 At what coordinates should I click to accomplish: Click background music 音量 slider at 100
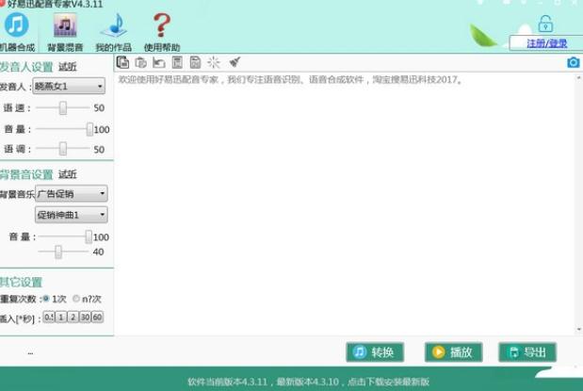click(x=89, y=236)
